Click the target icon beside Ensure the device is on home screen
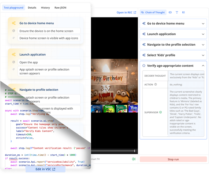The height and width of the screenshot is (175, 209). pyautogui.click(x=13, y=31)
